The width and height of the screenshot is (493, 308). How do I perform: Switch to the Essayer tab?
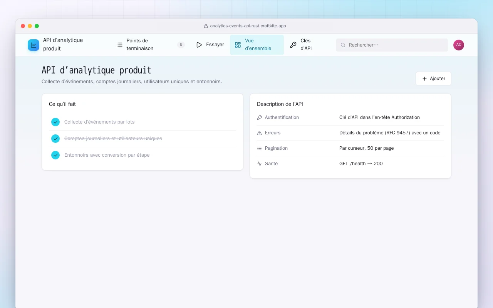210,45
